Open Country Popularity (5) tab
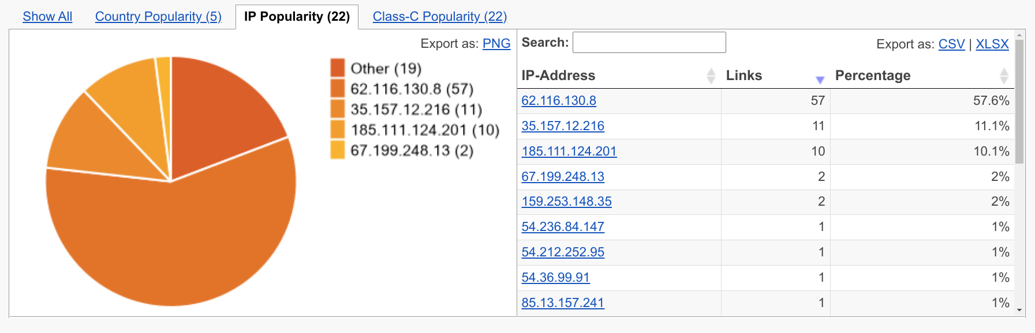This screenshot has height=333, width=1035. (158, 16)
